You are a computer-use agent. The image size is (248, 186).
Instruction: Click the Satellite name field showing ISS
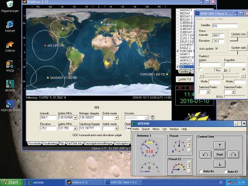pyautogui.click(x=225, y=26)
